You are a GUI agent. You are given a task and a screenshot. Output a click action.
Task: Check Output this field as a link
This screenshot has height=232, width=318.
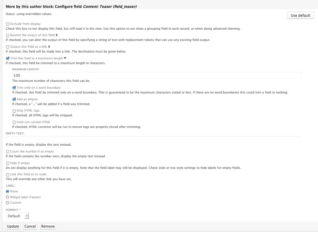tap(8, 47)
